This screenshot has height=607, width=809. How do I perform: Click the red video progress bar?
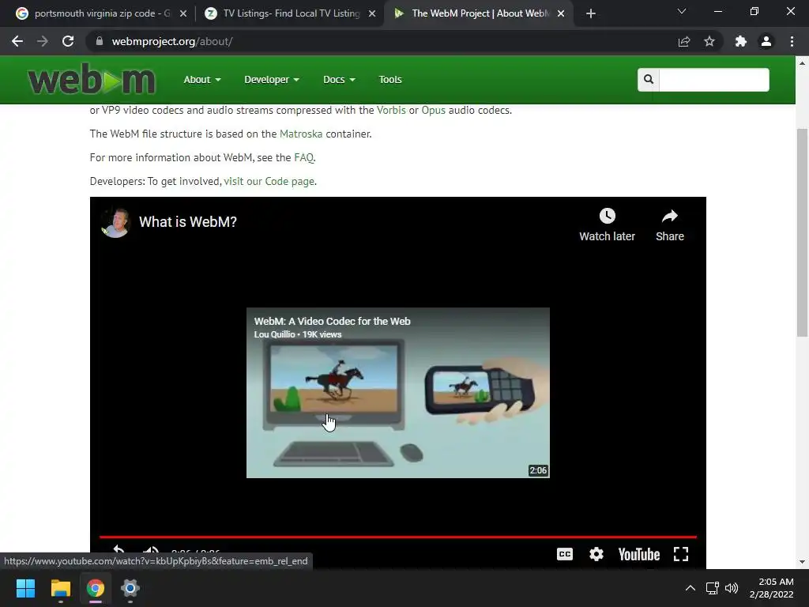point(398,537)
